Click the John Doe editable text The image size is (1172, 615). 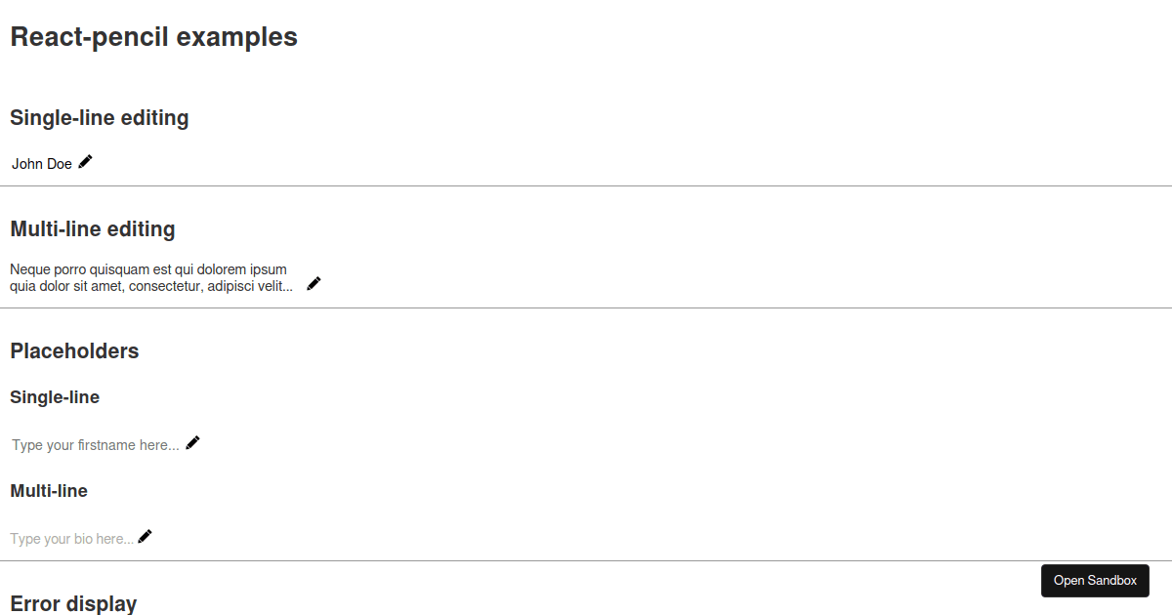click(x=42, y=164)
